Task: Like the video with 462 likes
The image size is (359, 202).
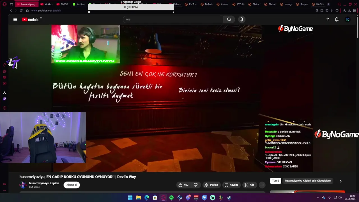Action: (x=183, y=185)
